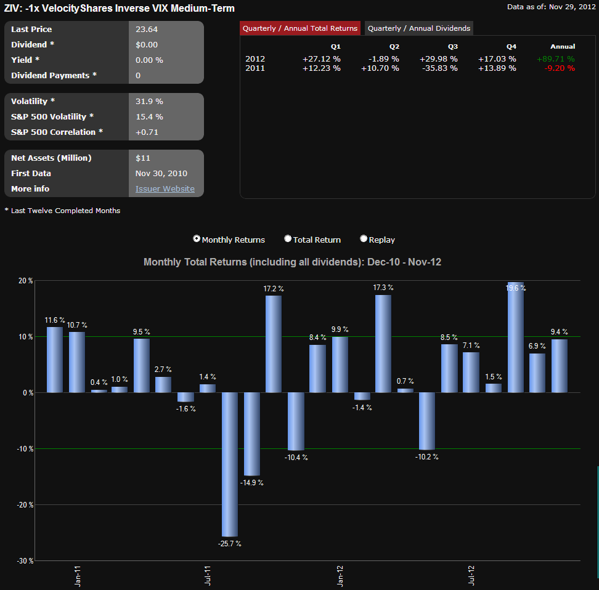Click the 2011 Q3 value -35.83 %
Image resolution: width=599 pixels, height=590 pixels.
[x=440, y=68]
